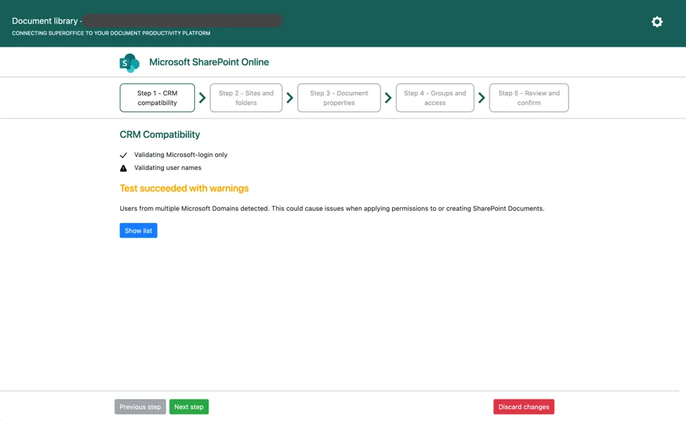
Task: Click the Document library header title
Action: click(x=45, y=21)
